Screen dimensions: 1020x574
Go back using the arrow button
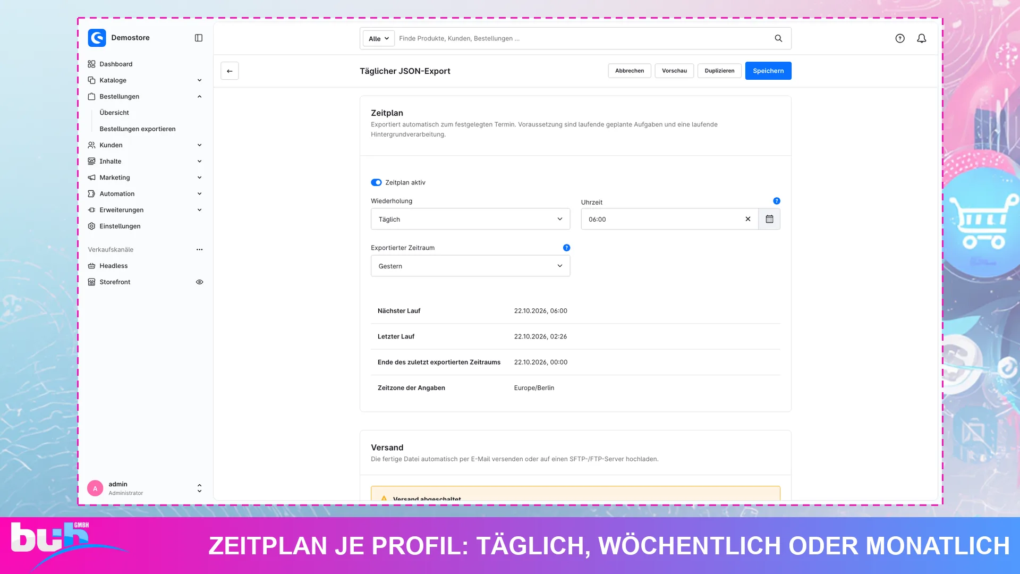tap(229, 71)
